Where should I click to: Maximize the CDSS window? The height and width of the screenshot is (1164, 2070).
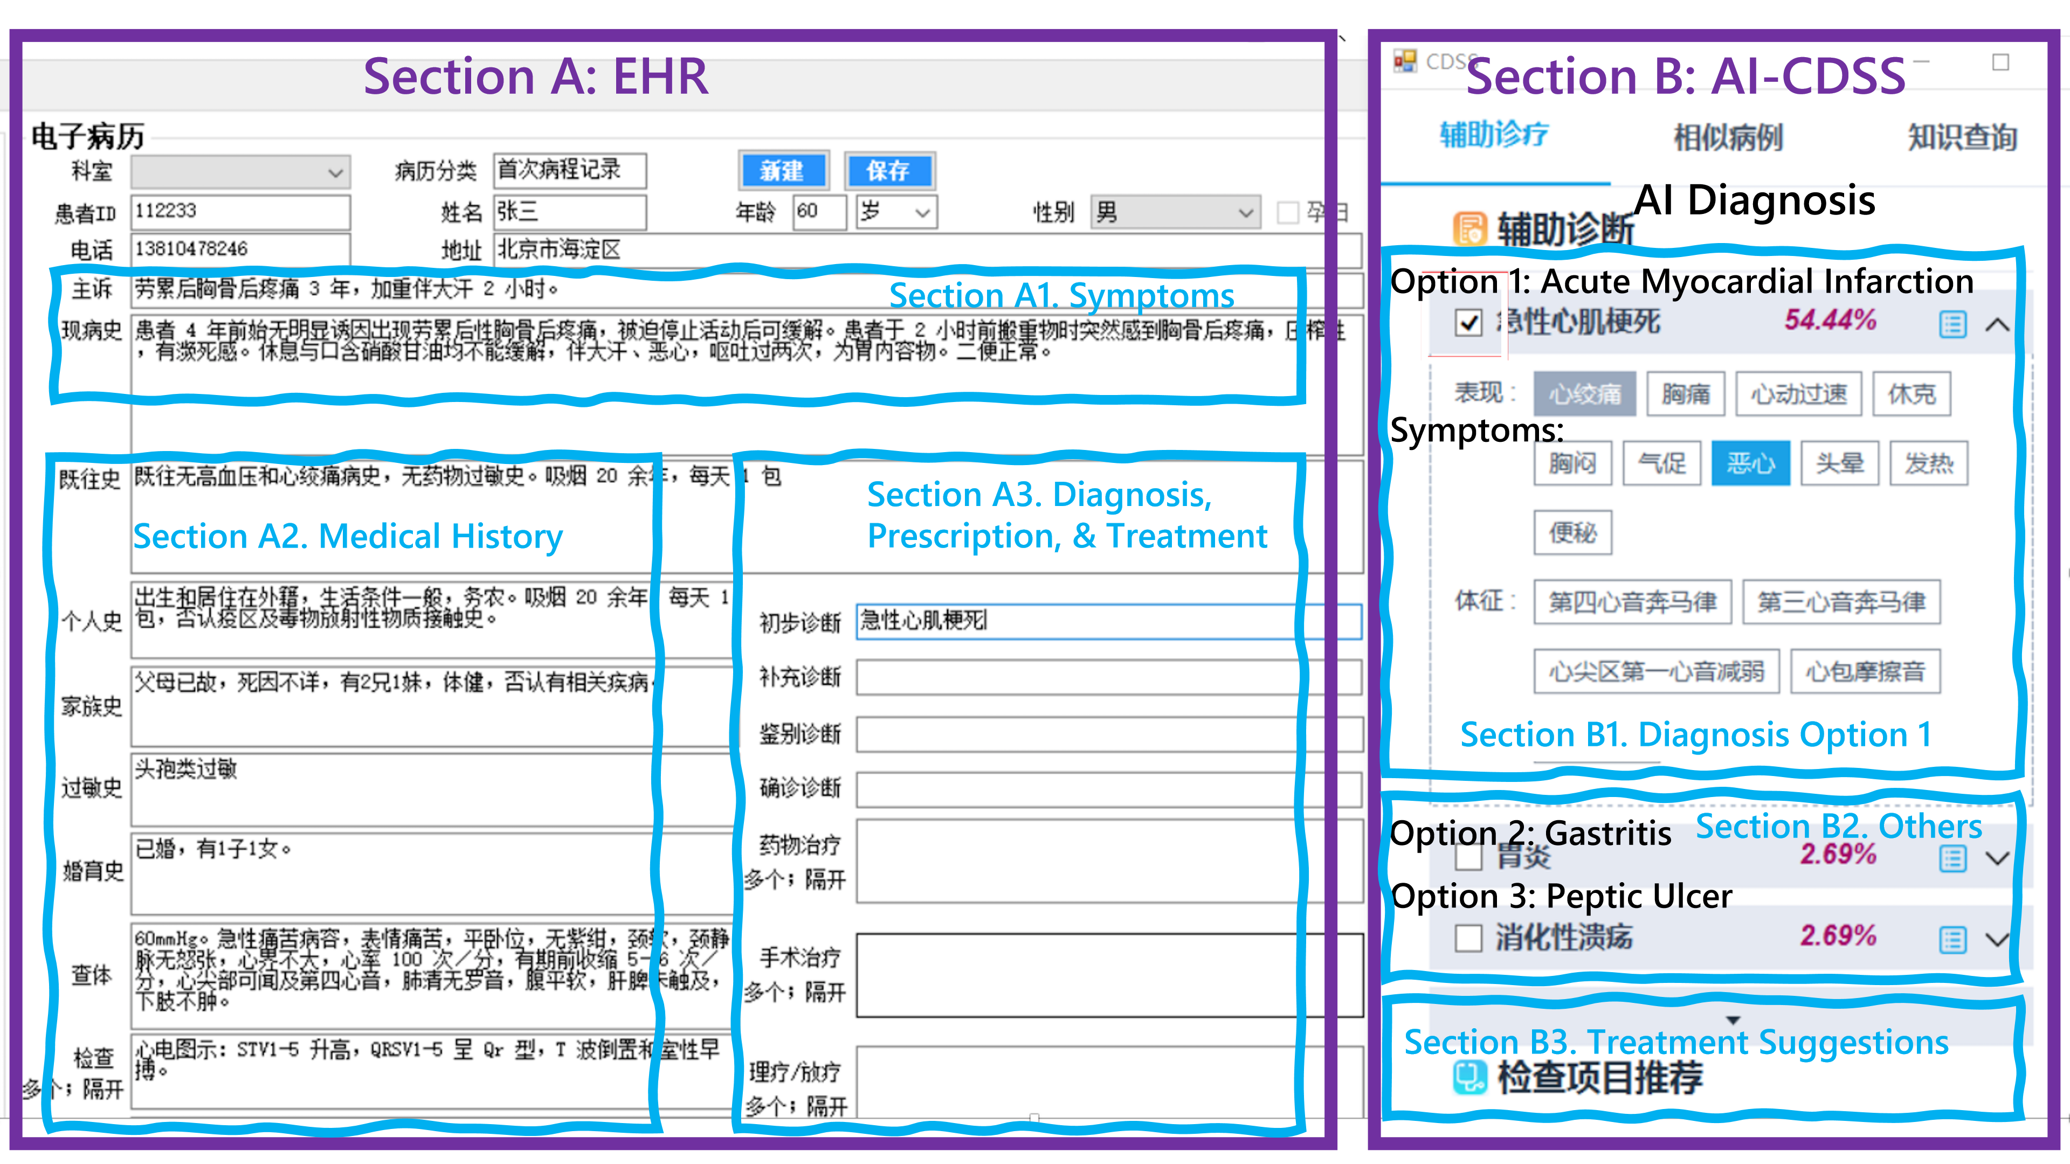coord(2001,62)
